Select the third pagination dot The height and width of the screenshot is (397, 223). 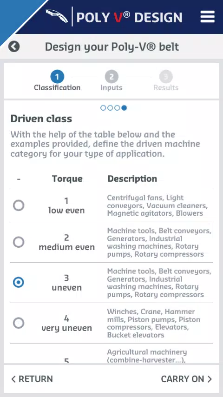117,108
